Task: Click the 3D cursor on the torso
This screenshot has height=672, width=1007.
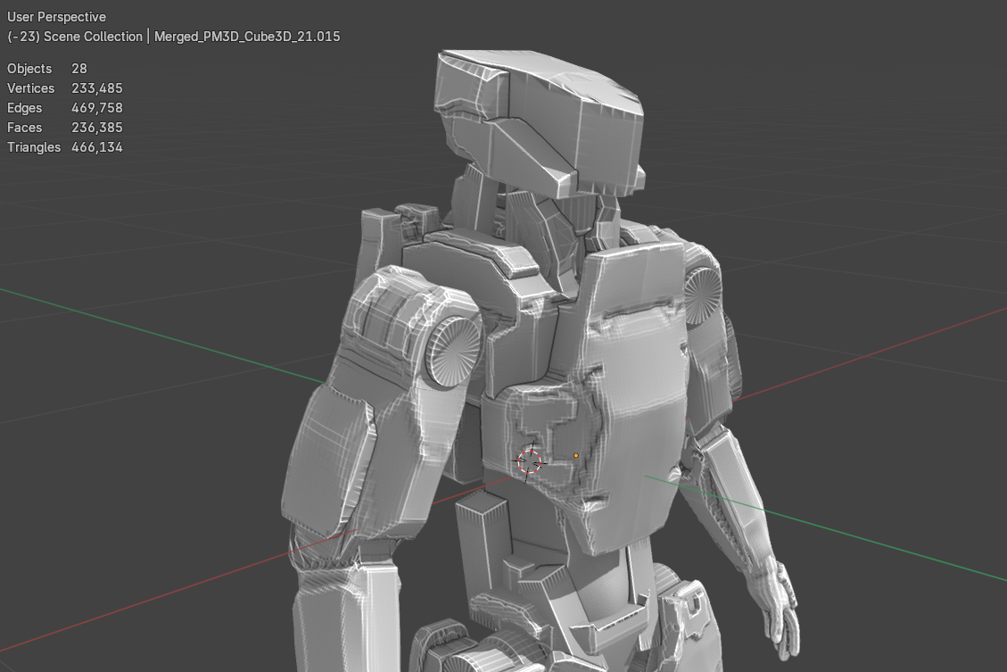Action: click(x=530, y=461)
